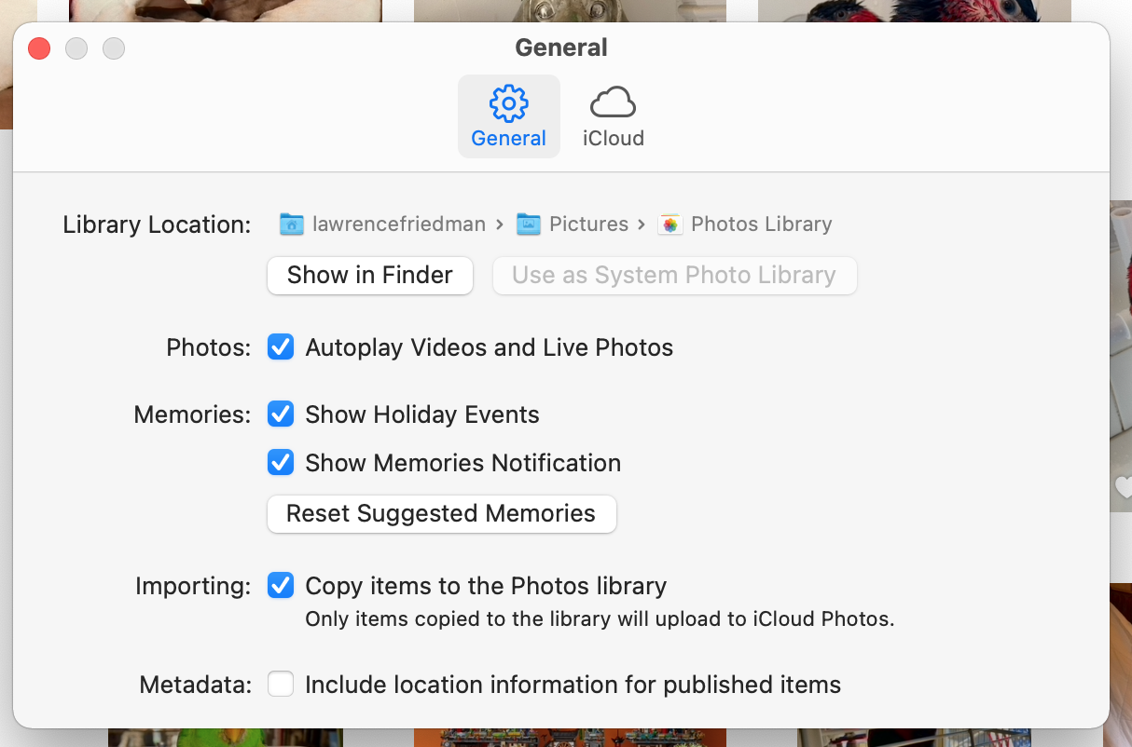
Task: Click the home folder icon for lawrencefriedman
Action: click(x=292, y=224)
